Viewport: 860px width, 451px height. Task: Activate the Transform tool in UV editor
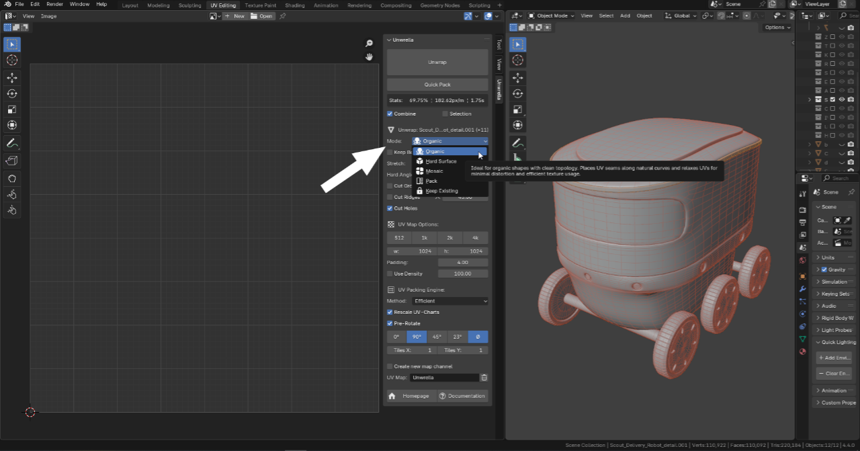pyautogui.click(x=12, y=125)
